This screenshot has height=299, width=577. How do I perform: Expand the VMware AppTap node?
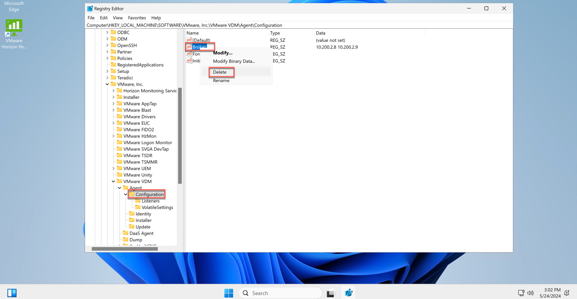click(113, 104)
